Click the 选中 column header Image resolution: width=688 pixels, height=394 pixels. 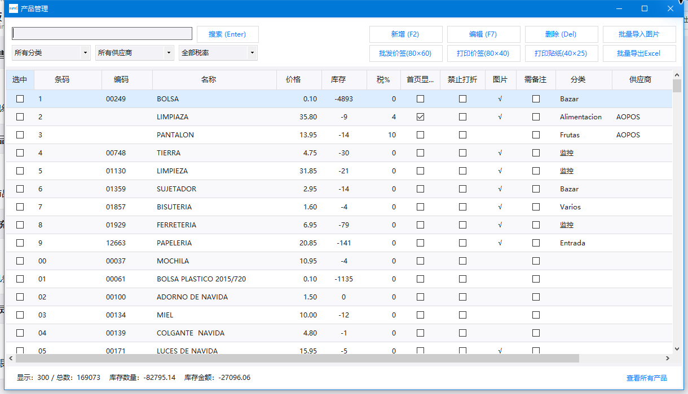point(20,80)
